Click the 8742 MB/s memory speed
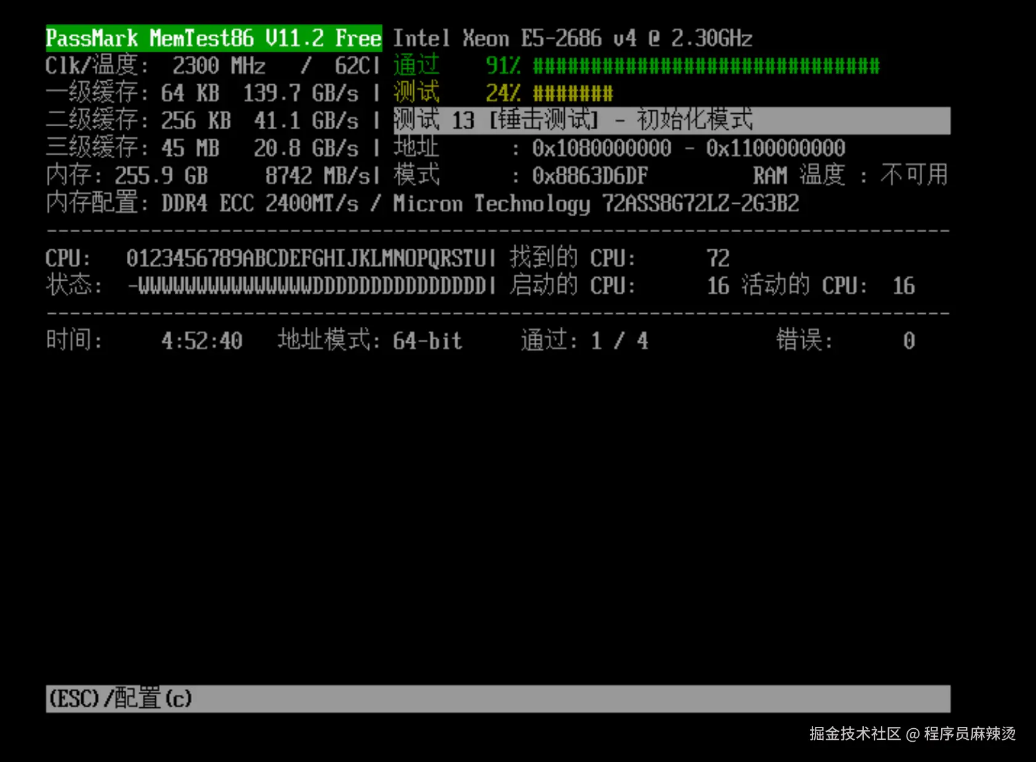The image size is (1036, 762). (318, 175)
